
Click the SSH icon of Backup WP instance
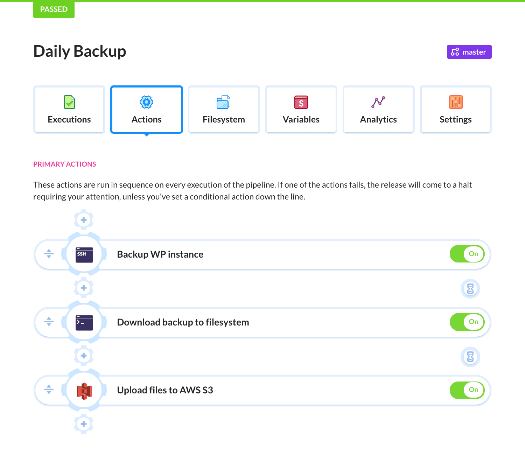pyautogui.click(x=84, y=254)
